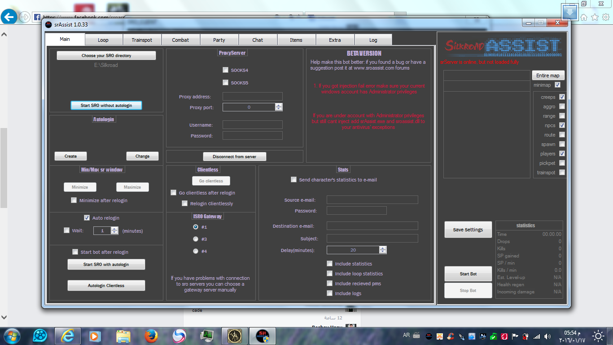Viewport: 613px width, 345px height.
Task: Toggle Minimize after relogin checkbox
Action: 74,200
